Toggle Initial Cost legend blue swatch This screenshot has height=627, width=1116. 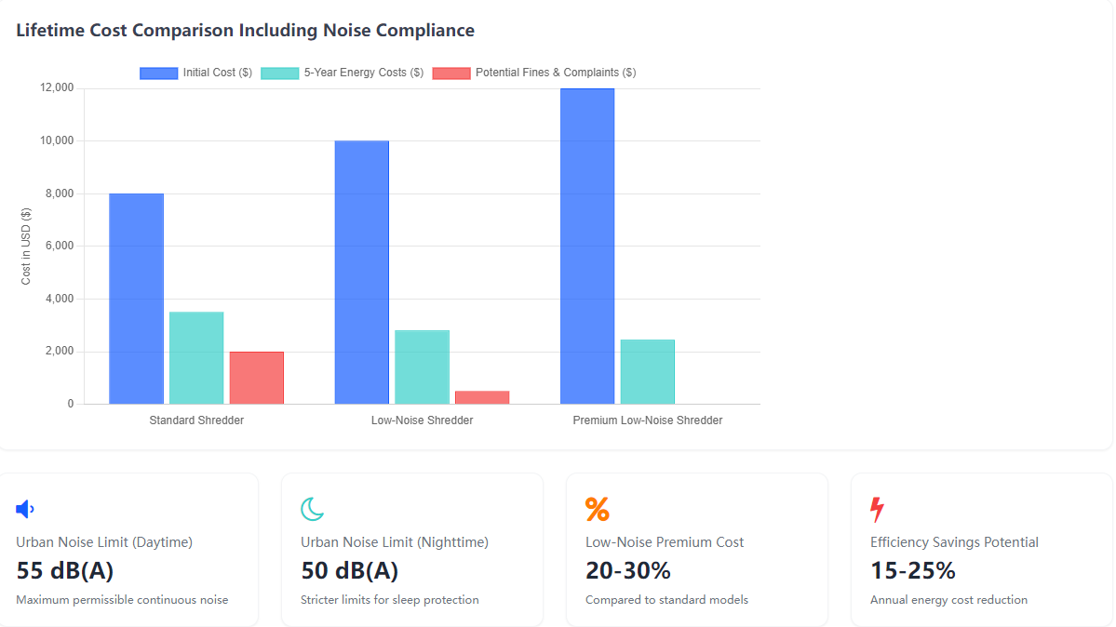coord(158,73)
